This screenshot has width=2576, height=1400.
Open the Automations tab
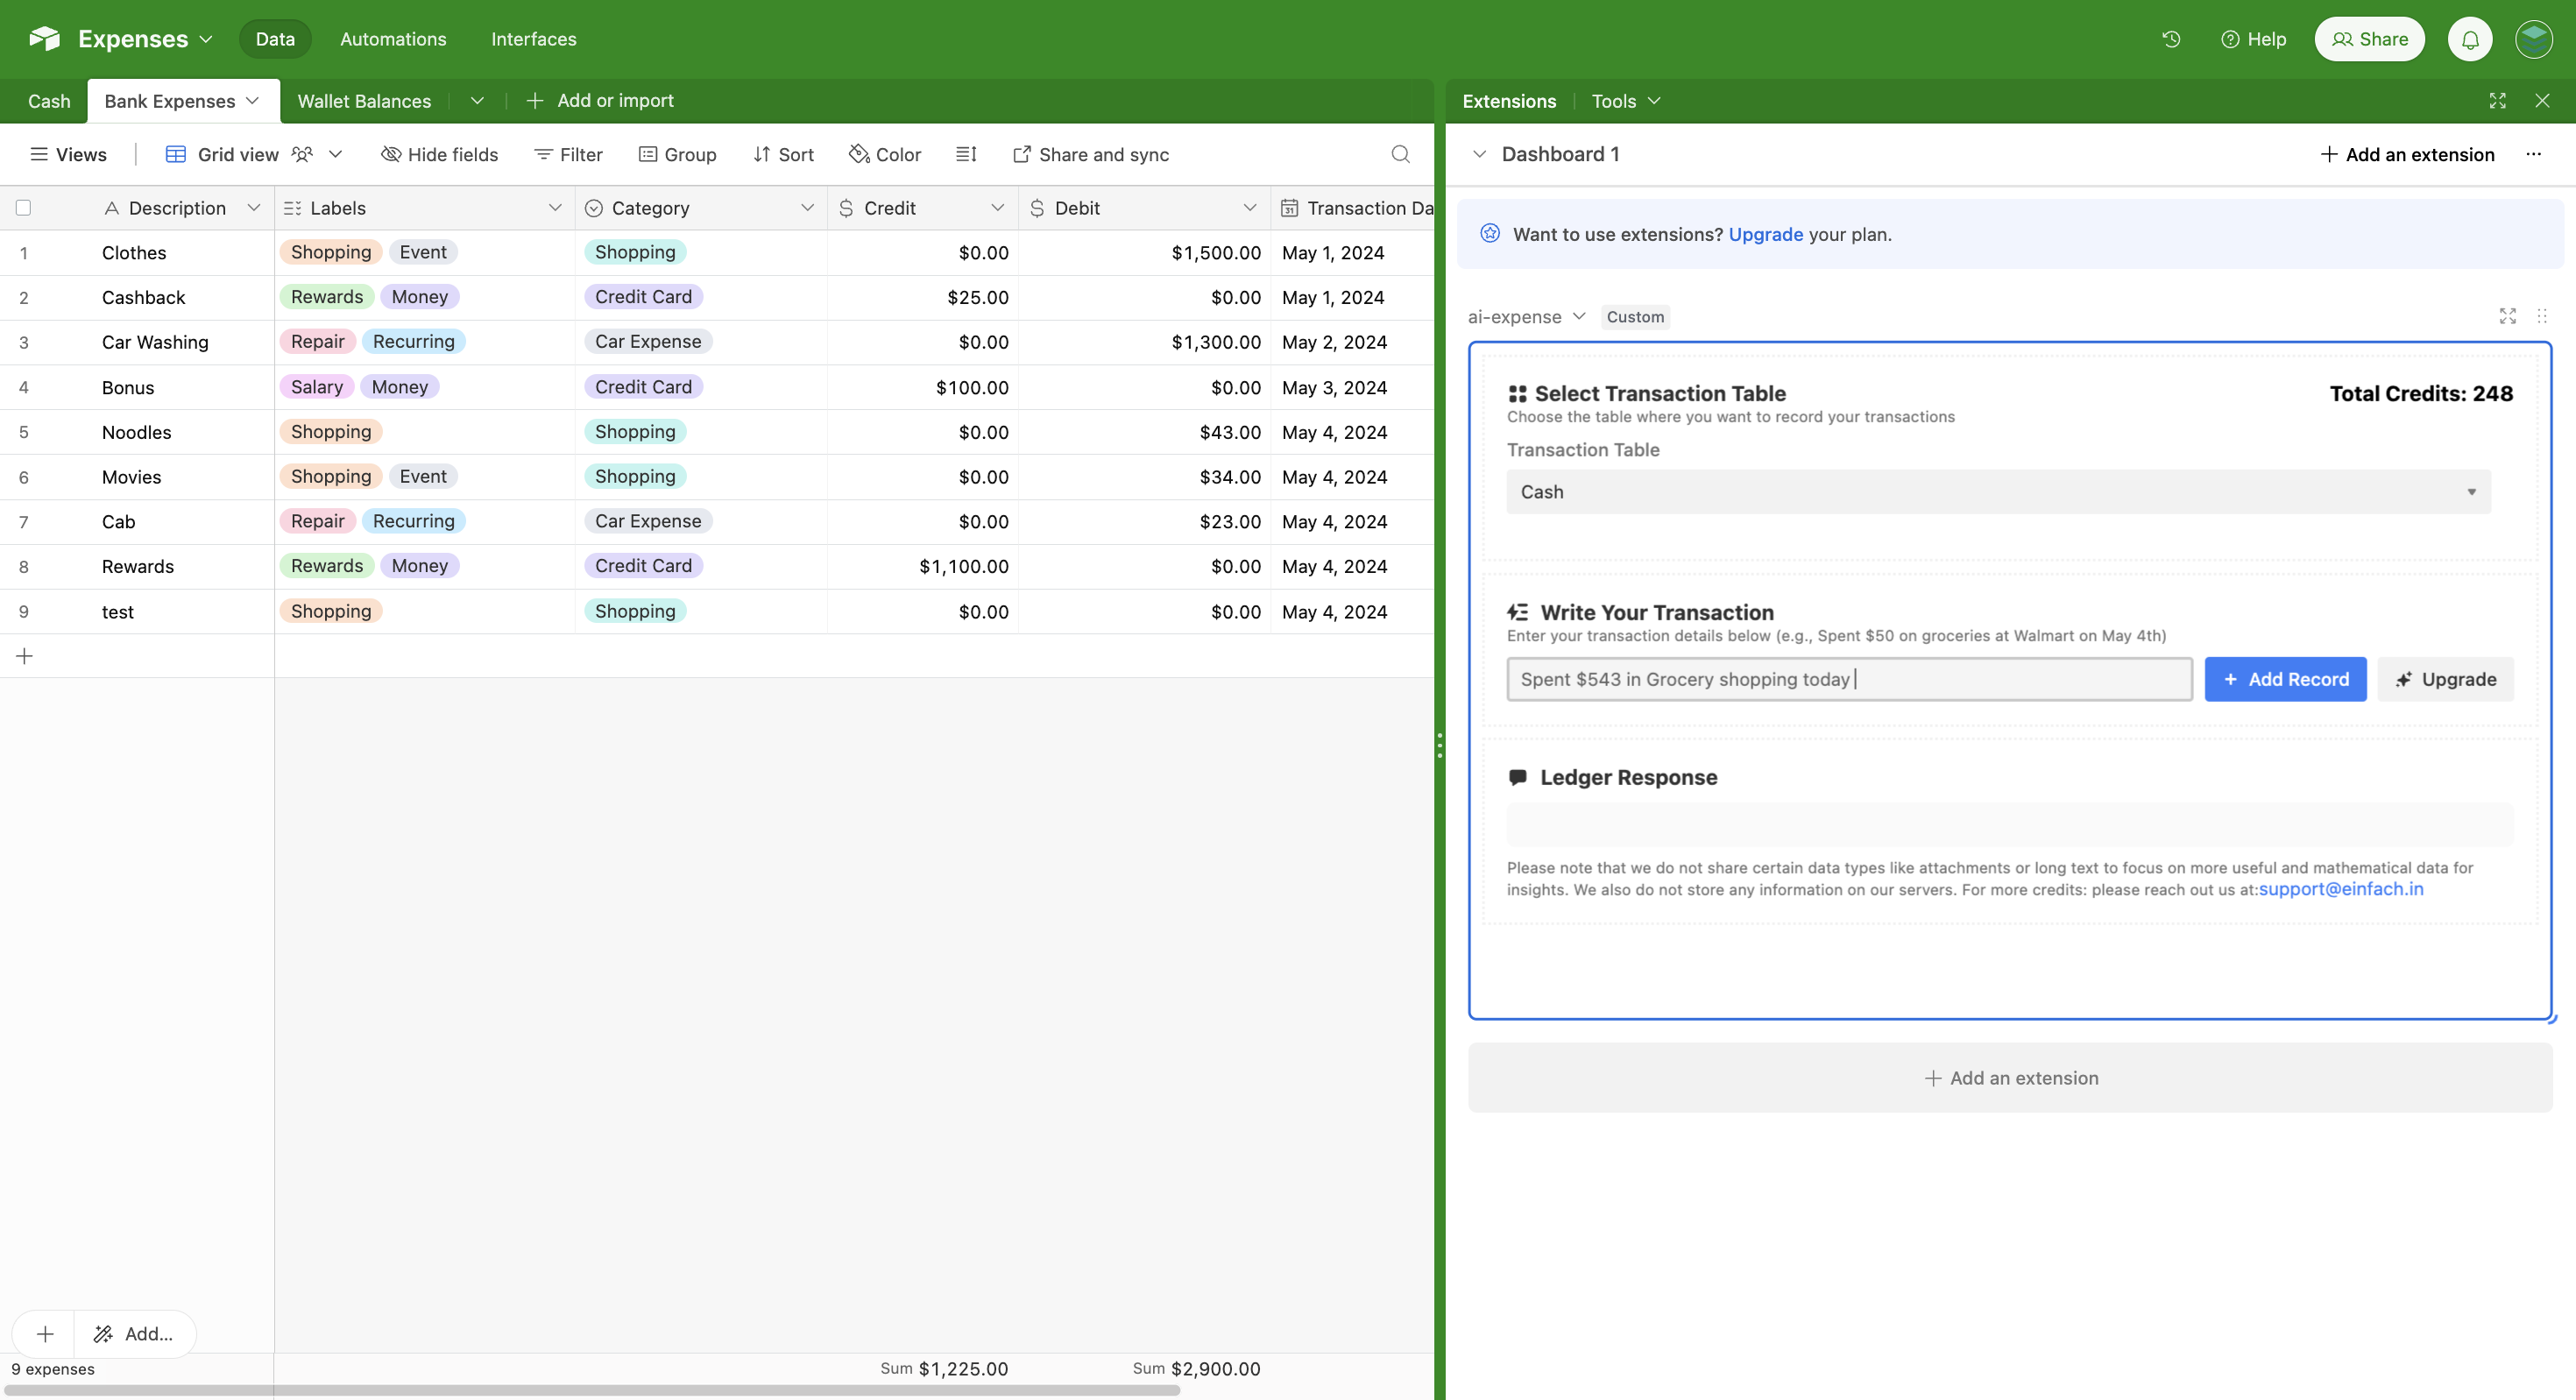(393, 39)
